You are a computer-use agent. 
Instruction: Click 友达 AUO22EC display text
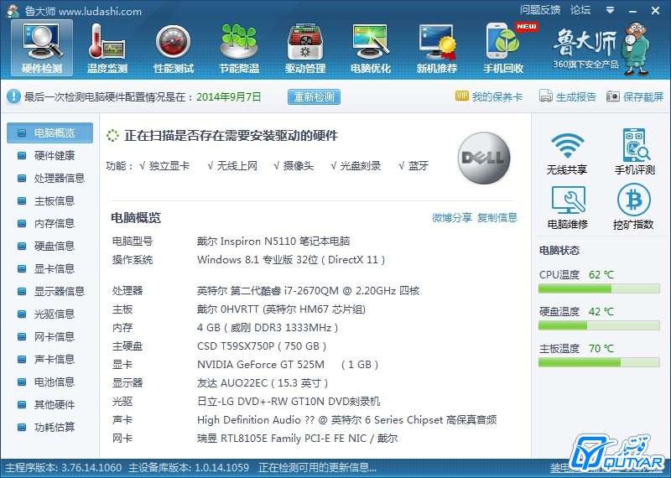(x=263, y=383)
